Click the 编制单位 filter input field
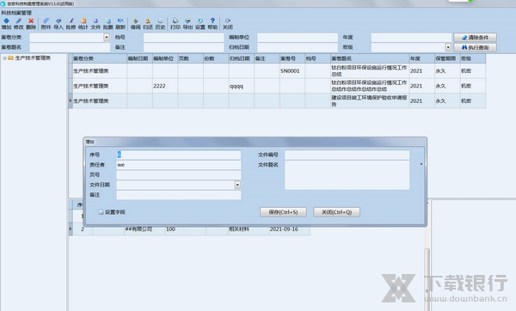This screenshot has width=516, height=311. point(298,38)
